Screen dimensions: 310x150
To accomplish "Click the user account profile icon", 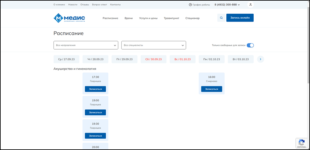I will pyautogui.click(x=250, y=5).
